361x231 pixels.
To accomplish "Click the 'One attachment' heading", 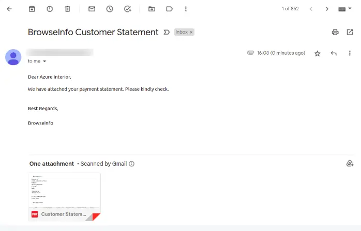I will pyautogui.click(x=52, y=164).
